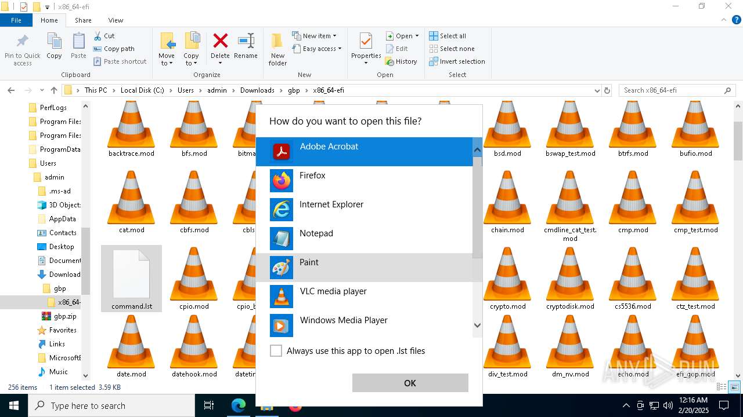Go up one folder level arrow
This screenshot has width=743, height=417.
(54, 90)
